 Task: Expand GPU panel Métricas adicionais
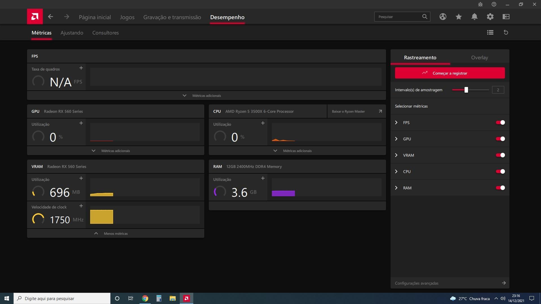point(116,151)
